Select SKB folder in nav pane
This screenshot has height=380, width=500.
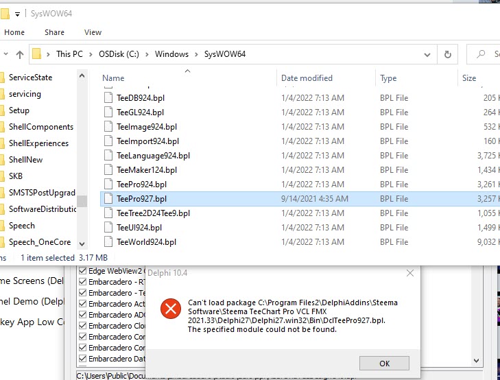pyautogui.click(x=16, y=176)
